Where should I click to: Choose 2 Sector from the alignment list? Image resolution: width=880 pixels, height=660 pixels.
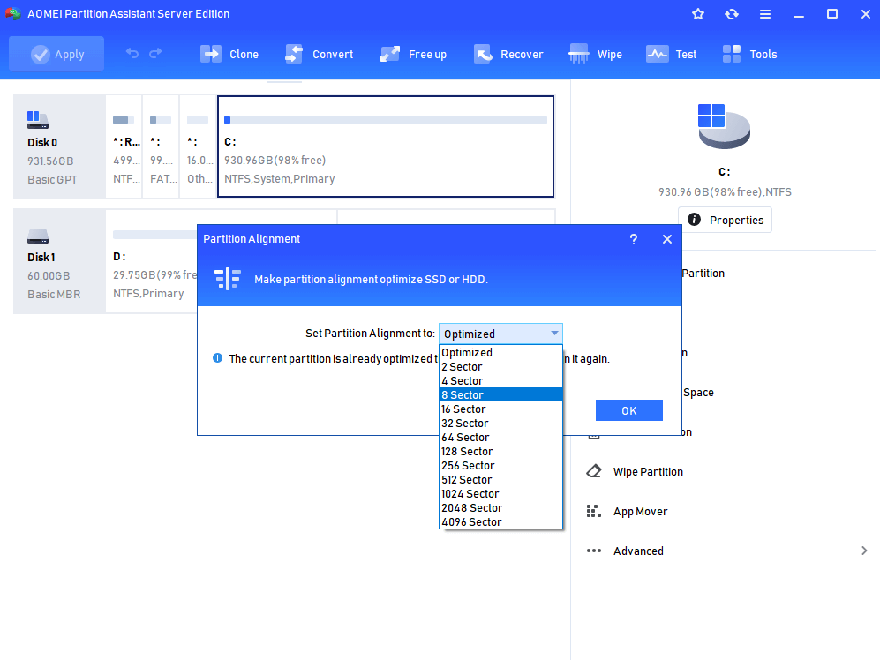pyautogui.click(x=500, y=366)
